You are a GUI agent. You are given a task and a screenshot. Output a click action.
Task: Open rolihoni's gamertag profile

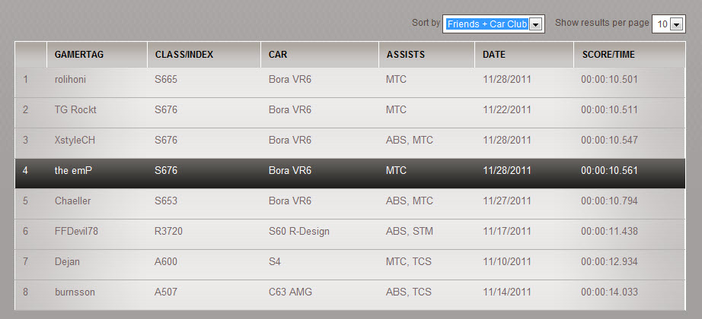(70, 80)
